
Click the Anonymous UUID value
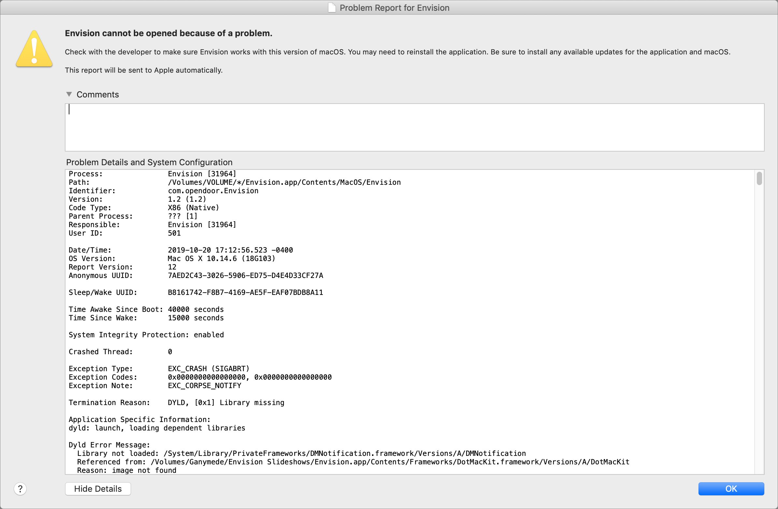pyautogui.click(x=245, y=276)
